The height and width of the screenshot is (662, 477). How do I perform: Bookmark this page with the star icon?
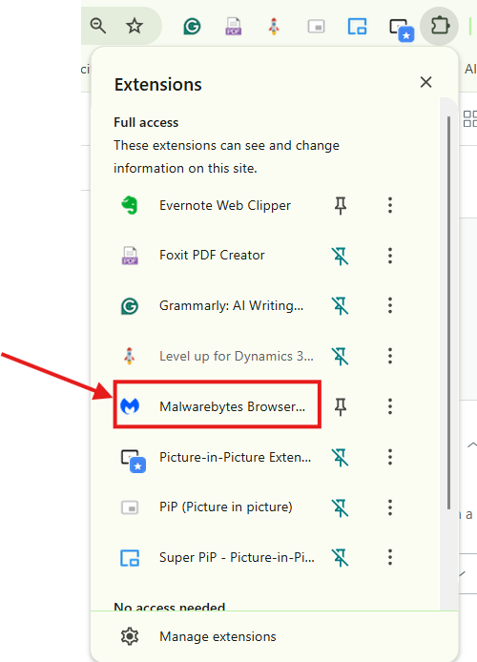pos(135,26)
